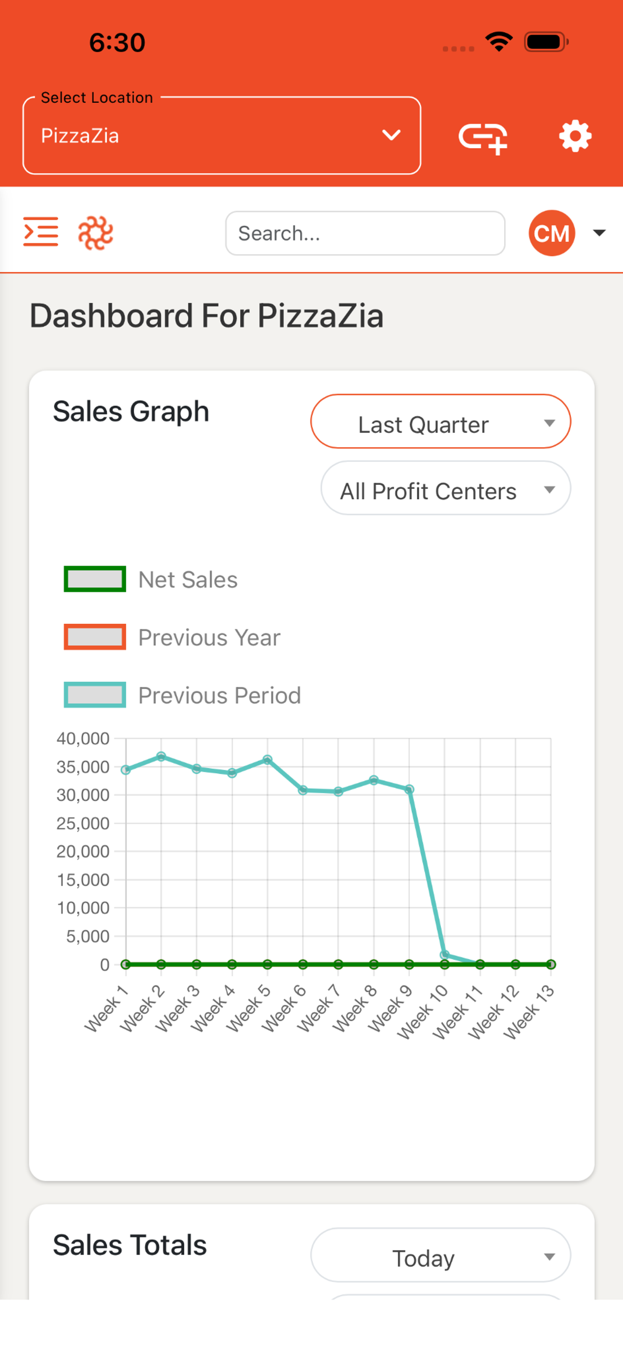Open the settings gear icon

point(575,136)
